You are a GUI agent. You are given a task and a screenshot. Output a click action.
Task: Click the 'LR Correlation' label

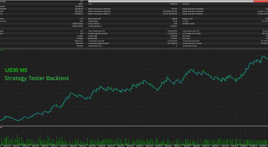click(94, 24)
